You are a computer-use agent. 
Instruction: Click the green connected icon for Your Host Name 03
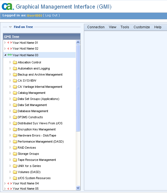tap(10, 55)
